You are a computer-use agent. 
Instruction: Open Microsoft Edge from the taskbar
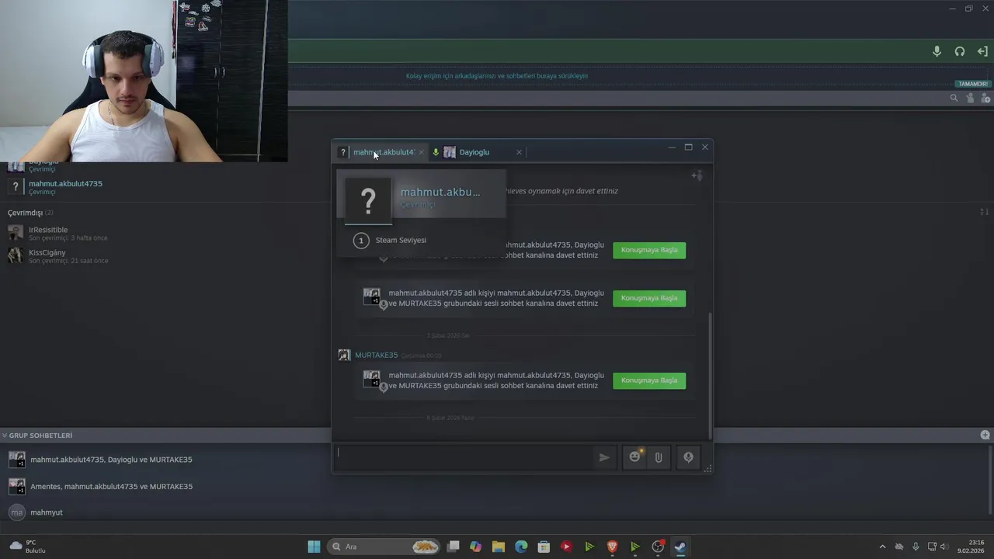coord(521,547)
